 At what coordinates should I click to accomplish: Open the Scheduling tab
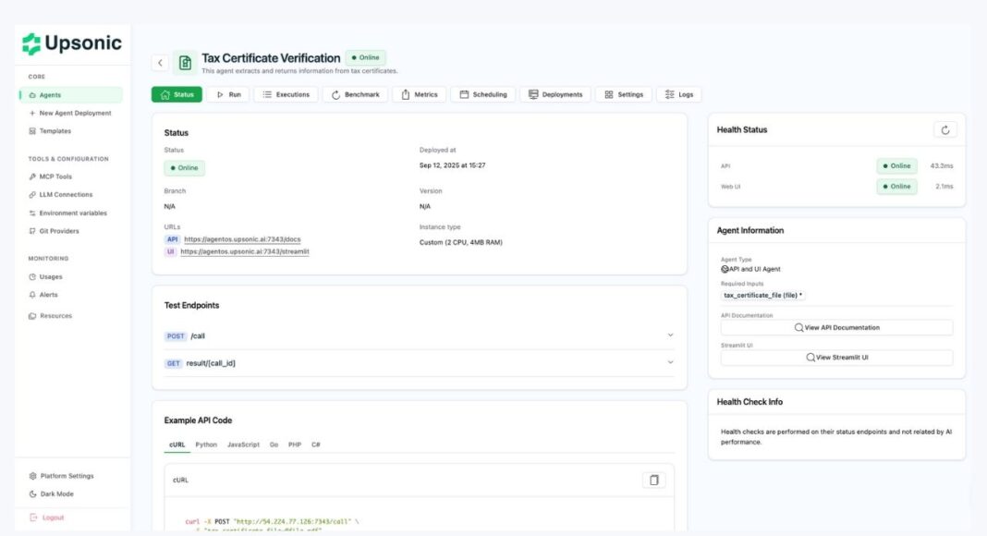point(483,94)
